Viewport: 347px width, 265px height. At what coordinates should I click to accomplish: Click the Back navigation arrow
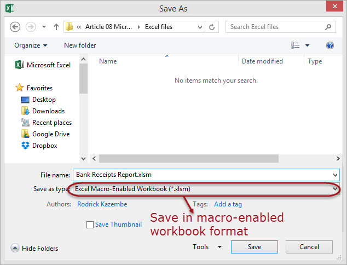pyautogui.click(x=15, y=27)
